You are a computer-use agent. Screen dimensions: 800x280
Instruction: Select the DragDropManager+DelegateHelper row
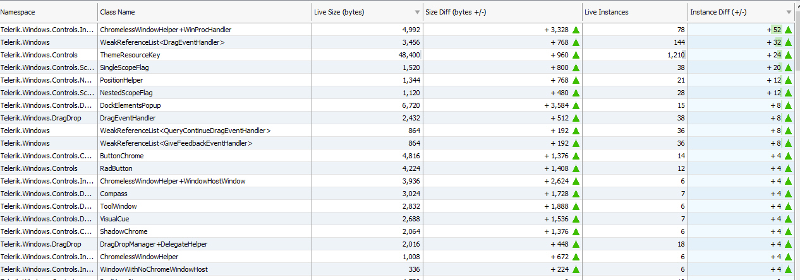397,244
